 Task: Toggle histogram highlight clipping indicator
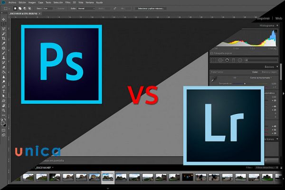tap(275, 31)
